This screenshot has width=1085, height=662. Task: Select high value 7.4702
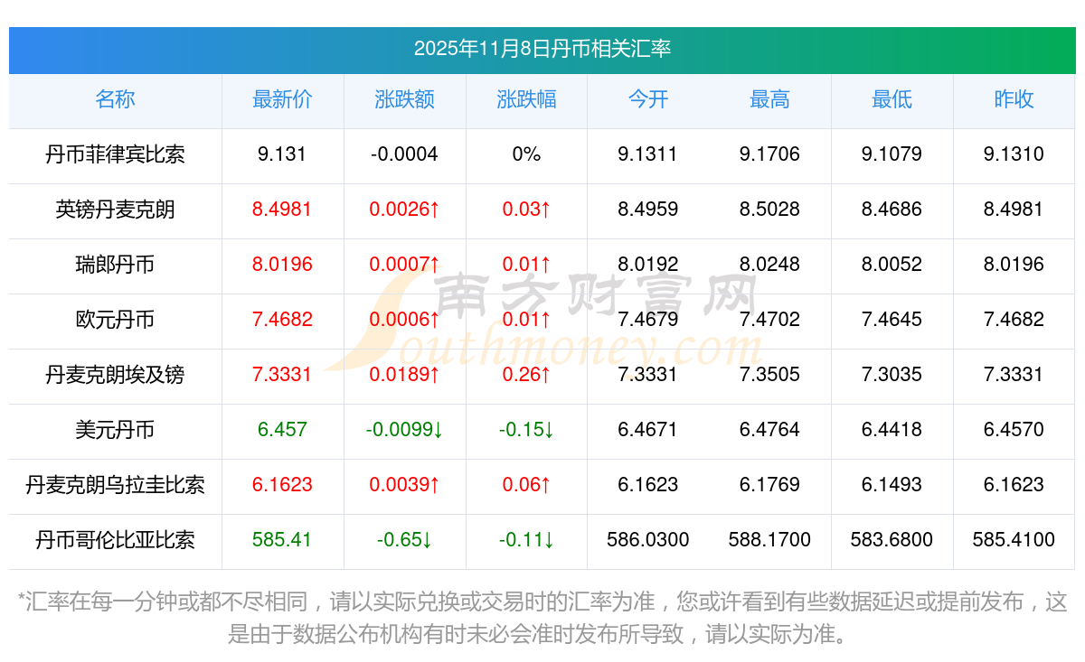769,320
